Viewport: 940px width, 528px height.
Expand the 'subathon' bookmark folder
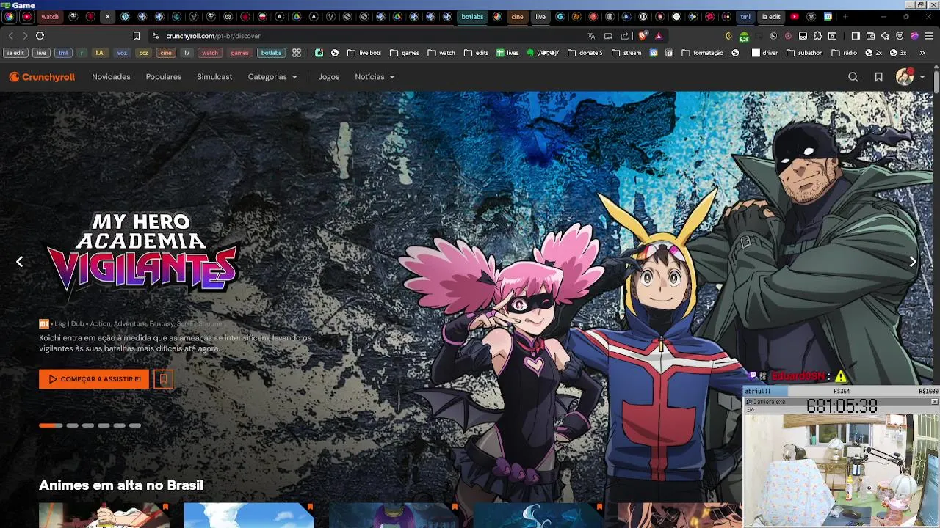(805, 53)
